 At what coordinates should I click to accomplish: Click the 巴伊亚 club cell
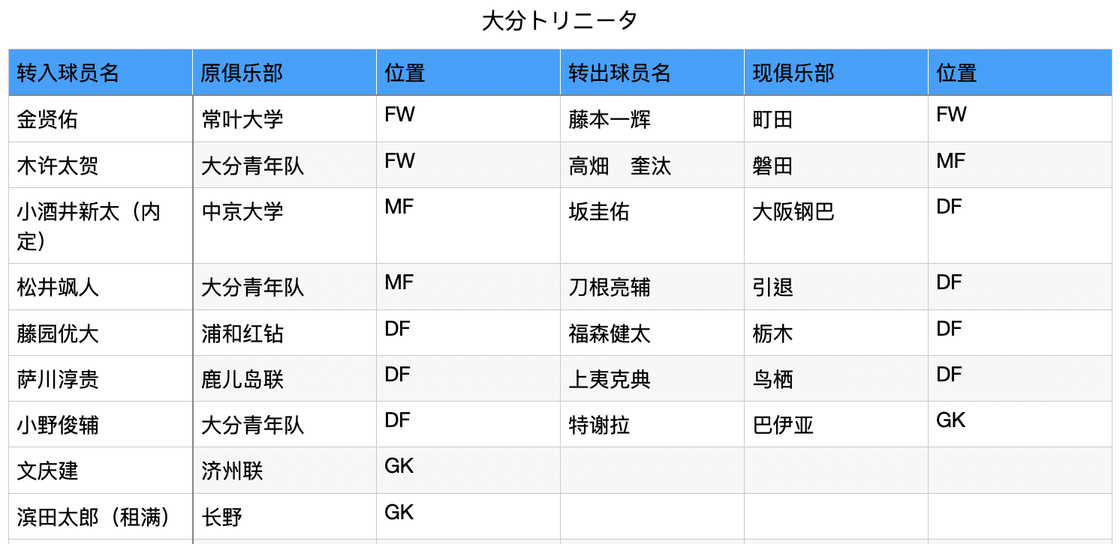(x=836, y=425)
